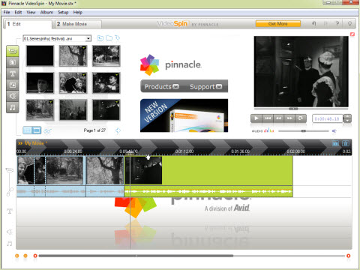Toggle loop playback button in player
The image size is (360, 270).
tap(301, 118)
